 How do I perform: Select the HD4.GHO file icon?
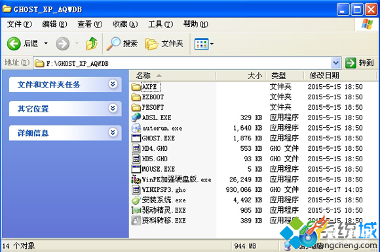136,148
